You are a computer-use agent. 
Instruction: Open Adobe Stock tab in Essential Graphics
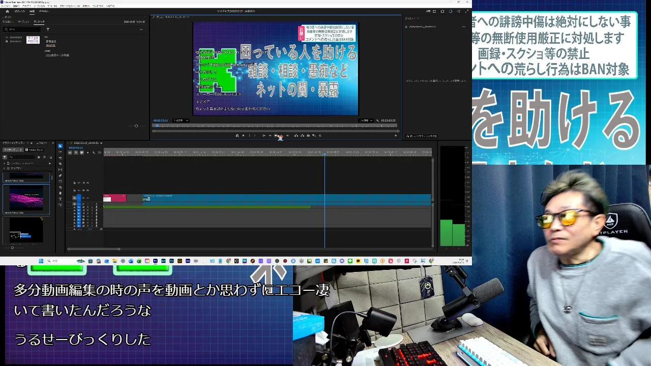point(34,150)
